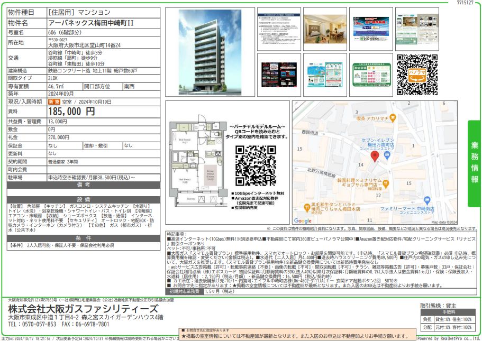The height and width of the screenshot is (341, 482).
Task: Click the TEL 0570-057-853 number
Action: [32, 324]
